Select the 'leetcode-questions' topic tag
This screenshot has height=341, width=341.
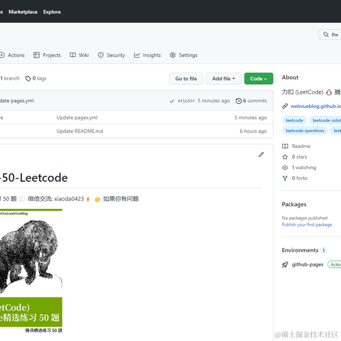[305, 131]
